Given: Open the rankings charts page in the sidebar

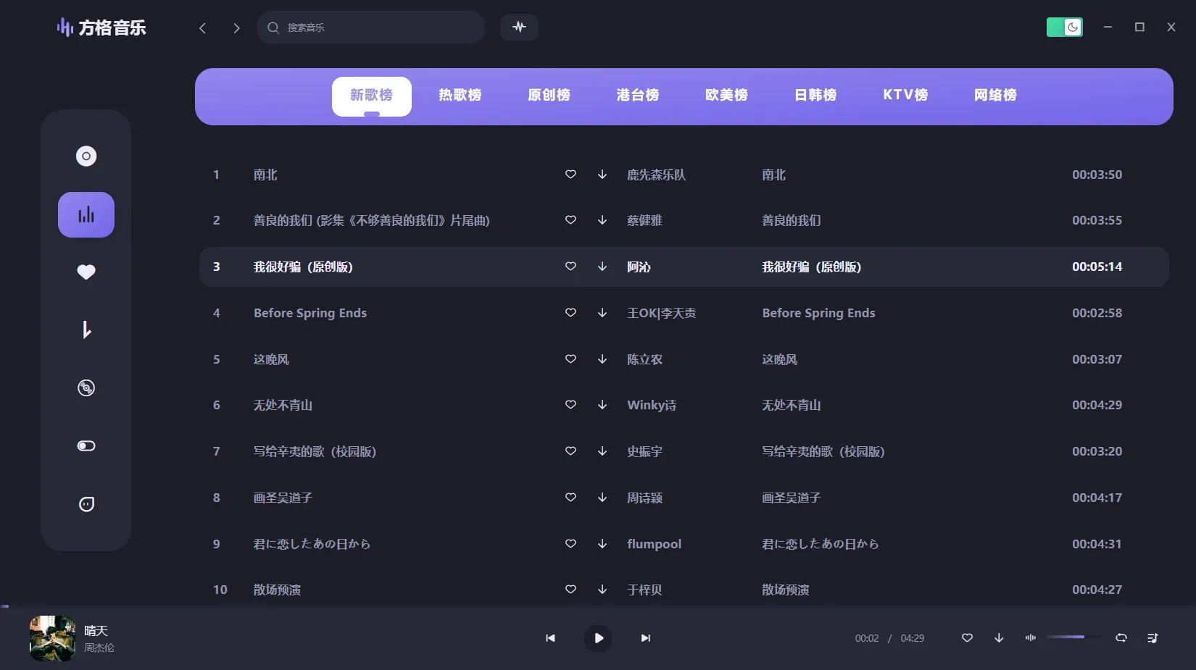Looking at the screenshot, I should [x=86, y=214].
